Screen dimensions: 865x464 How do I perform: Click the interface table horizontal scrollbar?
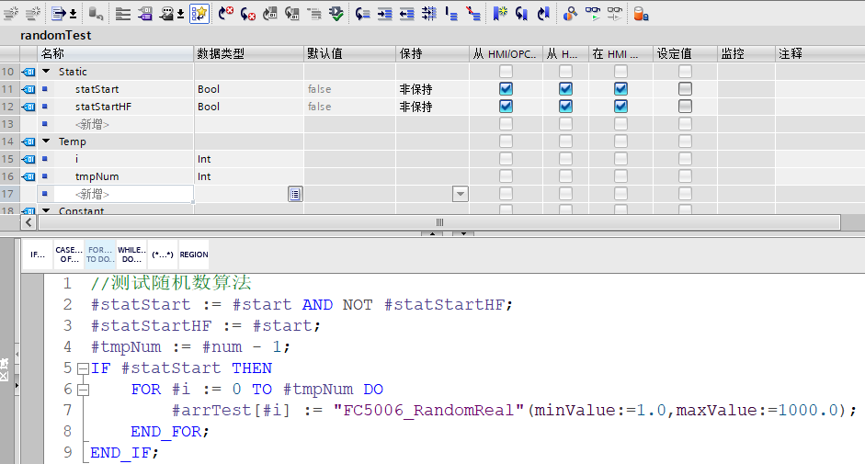(439, 222)
